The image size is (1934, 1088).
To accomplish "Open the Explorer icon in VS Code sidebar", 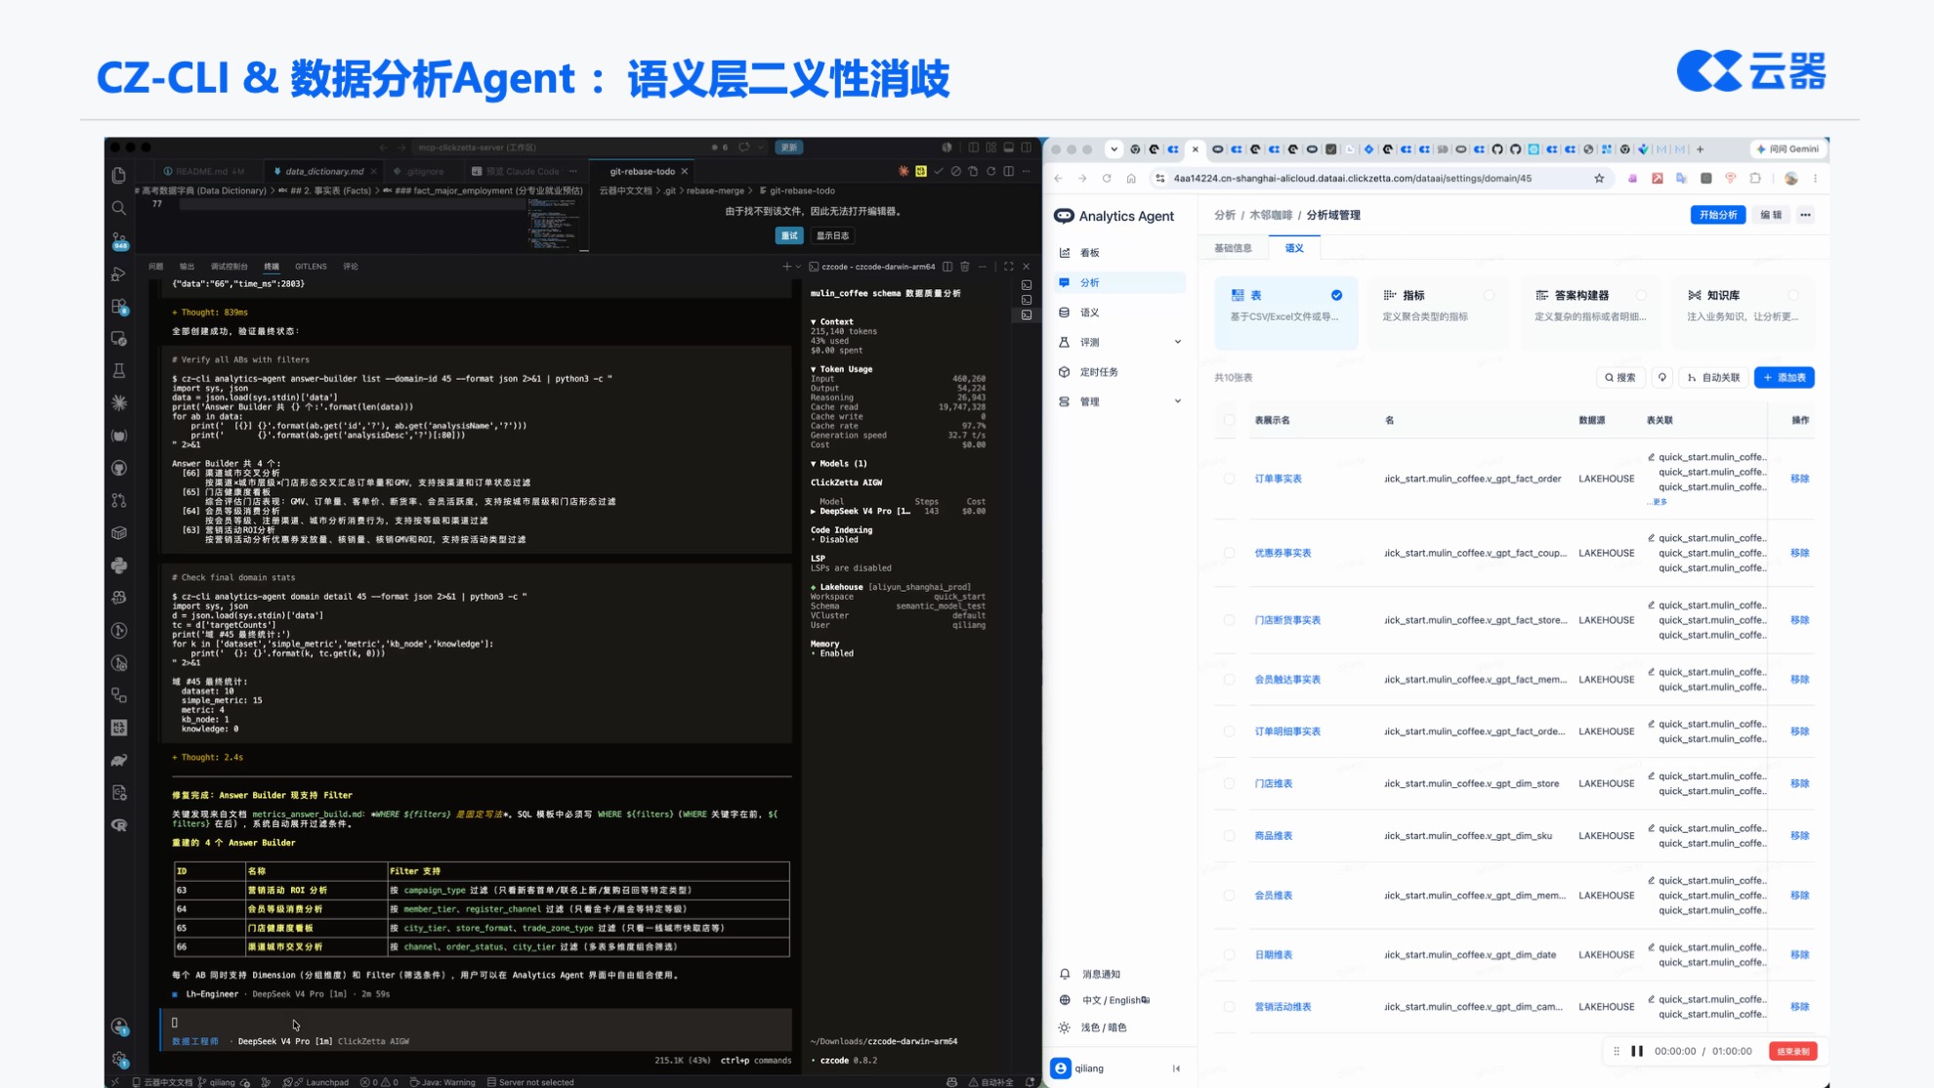I will coord(119,175).
